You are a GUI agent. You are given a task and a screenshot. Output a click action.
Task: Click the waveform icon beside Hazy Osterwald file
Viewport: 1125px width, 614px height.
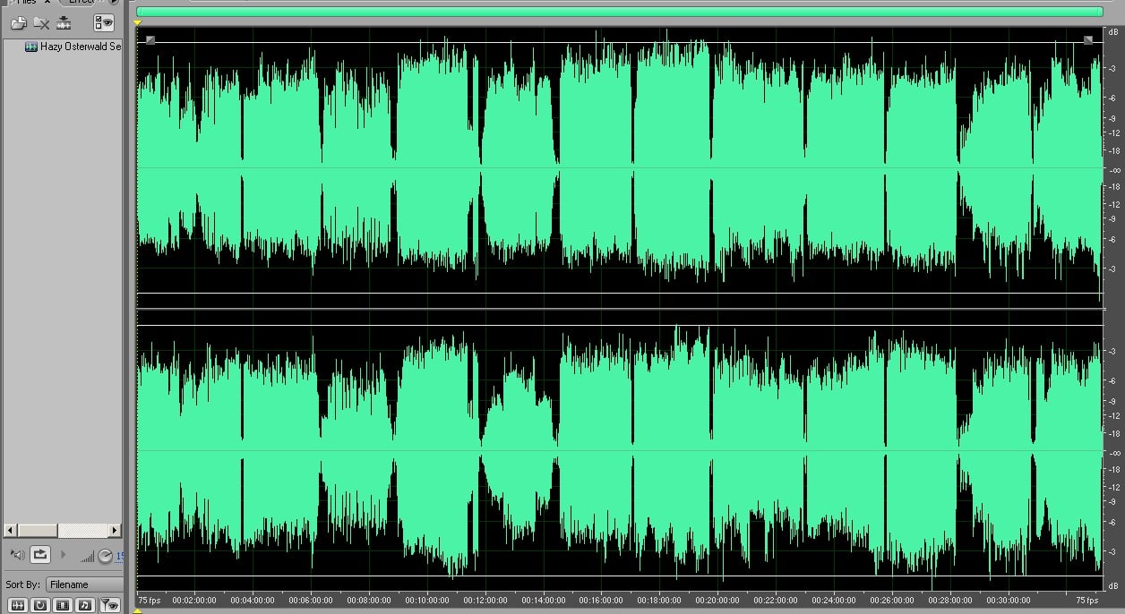pos(31,47)
